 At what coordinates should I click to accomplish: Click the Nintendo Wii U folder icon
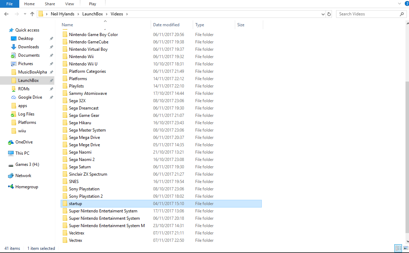[65, 64]
